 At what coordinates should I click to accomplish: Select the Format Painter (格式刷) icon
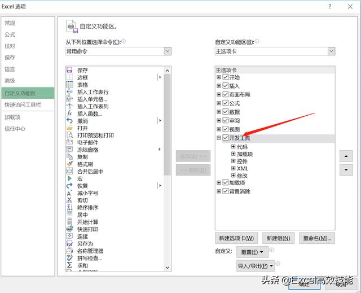click(x=69, y=164)
